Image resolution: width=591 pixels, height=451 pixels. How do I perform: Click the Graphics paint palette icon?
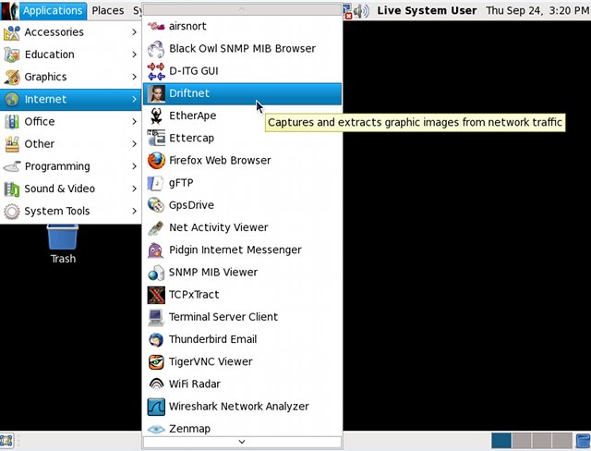click(12, 78)
